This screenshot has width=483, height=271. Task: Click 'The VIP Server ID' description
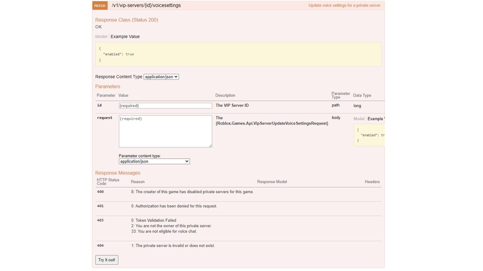[232, 106]
